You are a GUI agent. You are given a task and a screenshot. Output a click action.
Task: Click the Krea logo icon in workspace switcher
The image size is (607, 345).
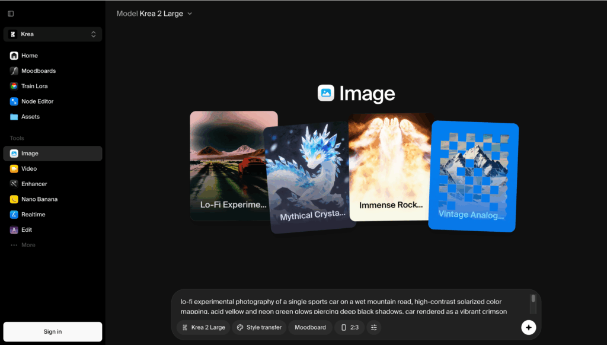coord(13,34)
